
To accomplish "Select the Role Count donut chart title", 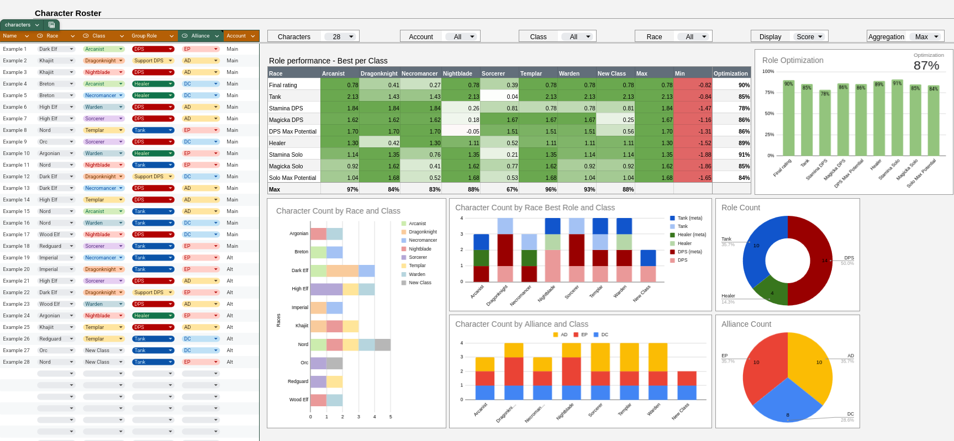I will pyautogui.click(x=741, y=208).
